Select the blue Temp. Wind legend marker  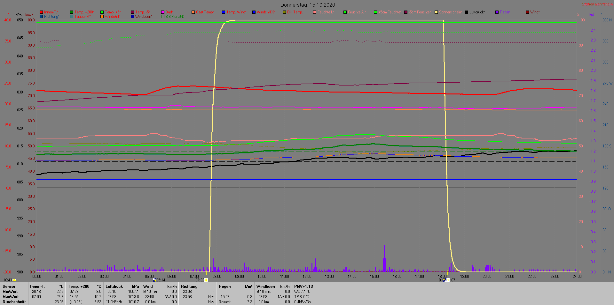224,12
